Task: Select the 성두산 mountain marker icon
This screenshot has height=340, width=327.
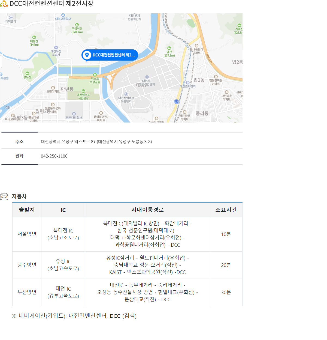Action: pos(27,73)
